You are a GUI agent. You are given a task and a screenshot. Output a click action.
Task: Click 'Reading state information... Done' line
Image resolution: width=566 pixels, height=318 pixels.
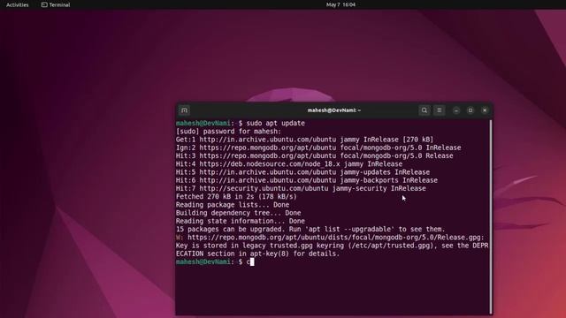point(241,222)
